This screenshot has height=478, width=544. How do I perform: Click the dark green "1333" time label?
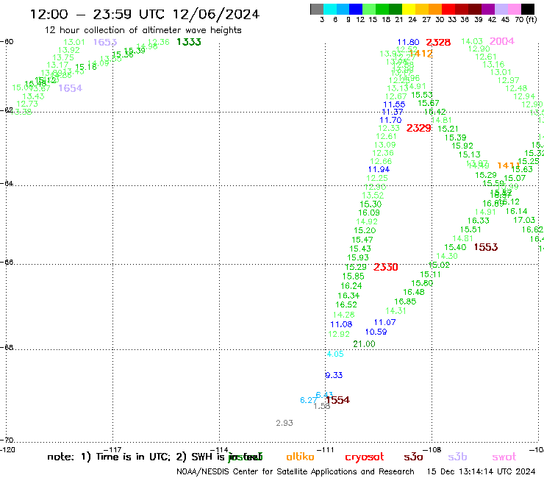click(x=189, y=42)
